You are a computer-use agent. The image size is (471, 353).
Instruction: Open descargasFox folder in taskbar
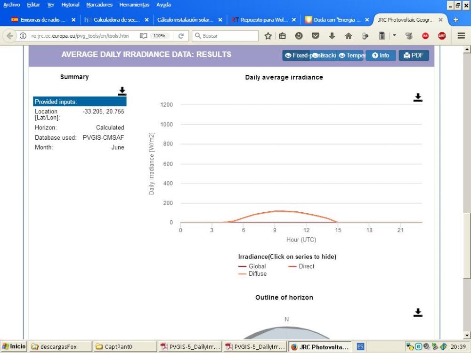[60, 347]
